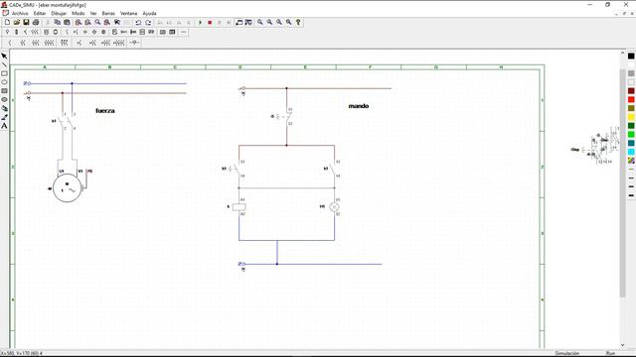Pick the four-pole contact symbol in bottom toolbar
Screen dimensions: 636x357
tap(49, 43)
